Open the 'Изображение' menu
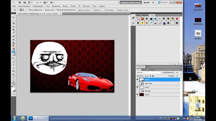The image size is (216, 121). point(38,6)
